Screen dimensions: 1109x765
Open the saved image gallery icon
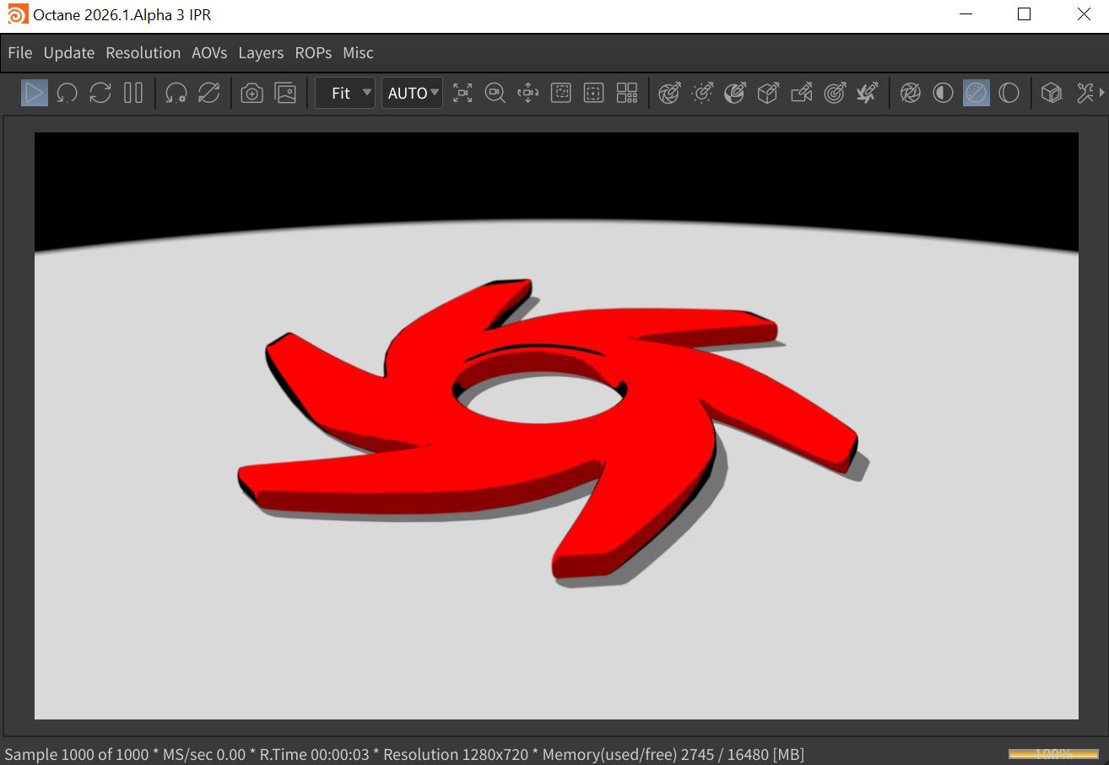[285, 93]
